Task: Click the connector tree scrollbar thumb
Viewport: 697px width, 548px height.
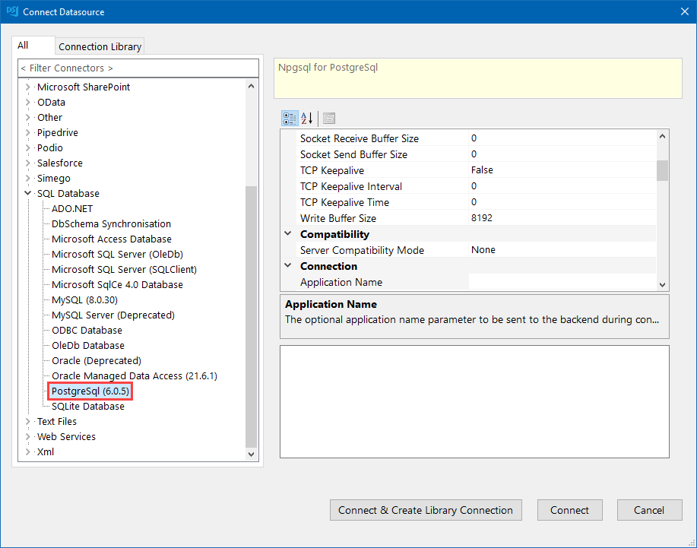Action: pyautogui.click(x=251, y=316)
